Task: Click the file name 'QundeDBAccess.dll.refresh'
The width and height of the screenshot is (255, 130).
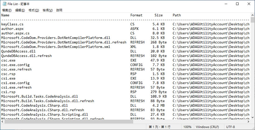Action: pos(26,56)
